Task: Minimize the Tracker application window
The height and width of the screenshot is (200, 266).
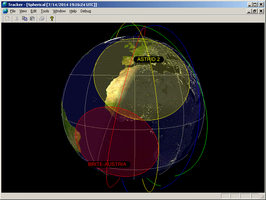Action: click(249, 5)
